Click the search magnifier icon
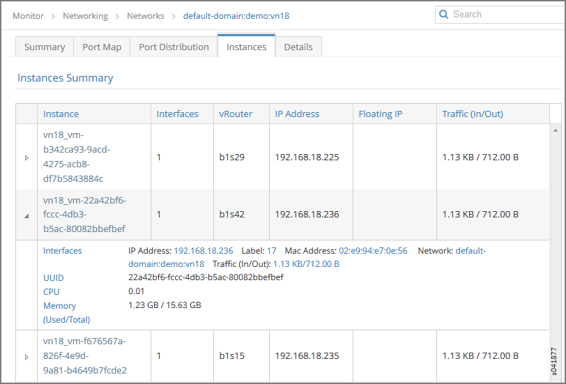This screenshot has height=384, width=566. tap(444, 15)
